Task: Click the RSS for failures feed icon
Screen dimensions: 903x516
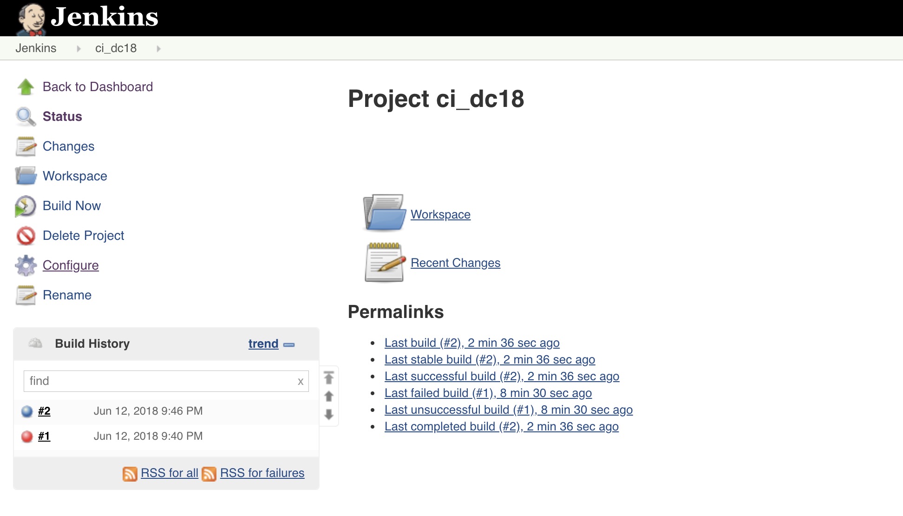Action: pyautogui.click(x=209, y=473)
